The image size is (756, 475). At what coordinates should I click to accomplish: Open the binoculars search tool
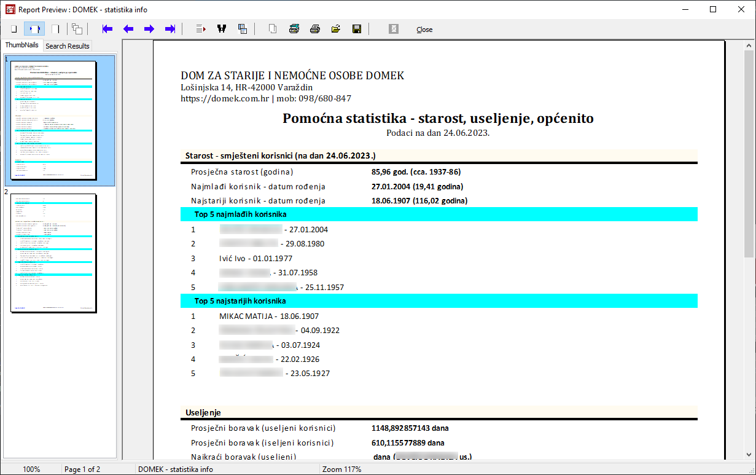click(x=222, y=29)
